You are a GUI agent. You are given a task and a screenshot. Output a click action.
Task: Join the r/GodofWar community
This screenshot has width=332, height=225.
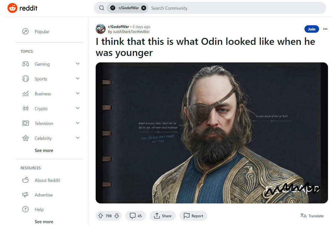[x=311, y=29]
